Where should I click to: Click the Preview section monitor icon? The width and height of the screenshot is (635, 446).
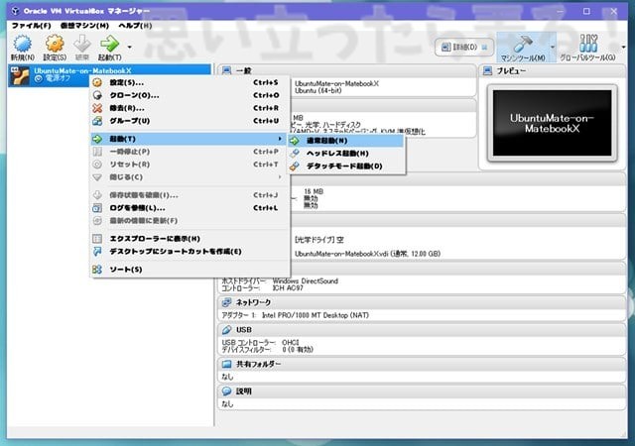488,70
